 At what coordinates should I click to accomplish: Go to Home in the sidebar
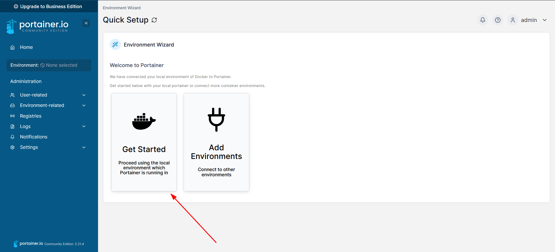(x=26, y=47)
